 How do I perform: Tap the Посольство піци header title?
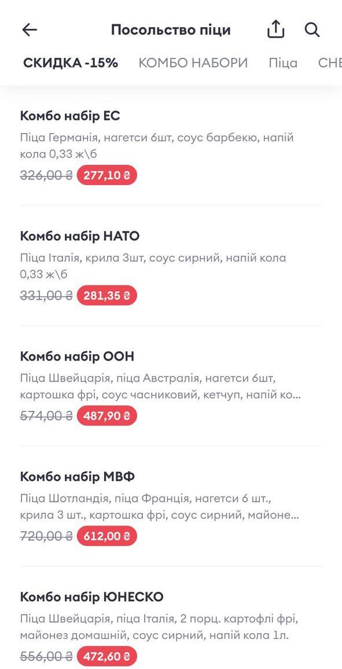(x=171, y=30)
